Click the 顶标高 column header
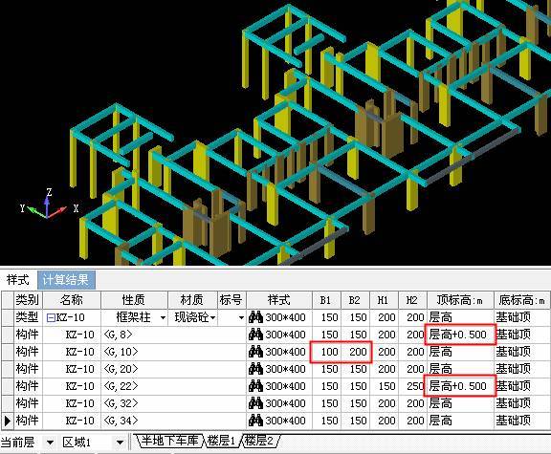Image resolution: width=551 pixels, height=454 pixels. [x=460, y=300]
